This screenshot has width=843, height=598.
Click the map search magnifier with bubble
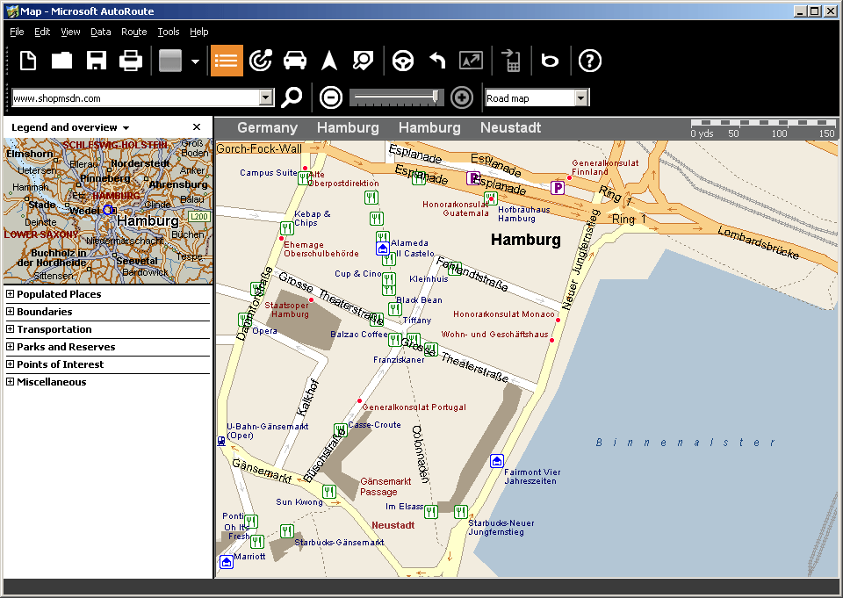(363, 61)
